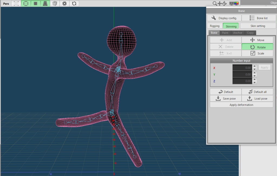Click the Z value input field
This screenshot has width=277, height=176.
click(x=242, y=81)
